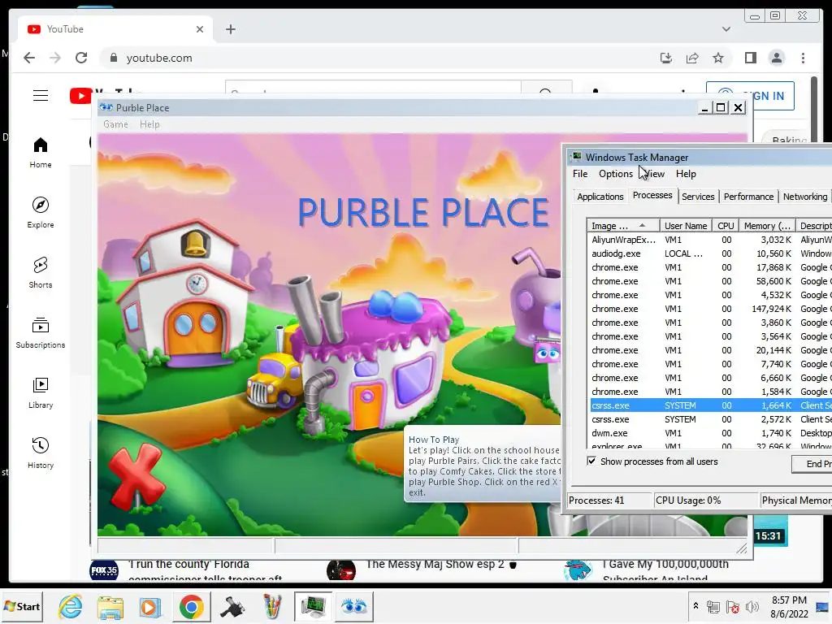Open Internet Explorer from taskbar
Viewport: 832px width, 624px height.
pyautogui.click(x=71, y=606)
